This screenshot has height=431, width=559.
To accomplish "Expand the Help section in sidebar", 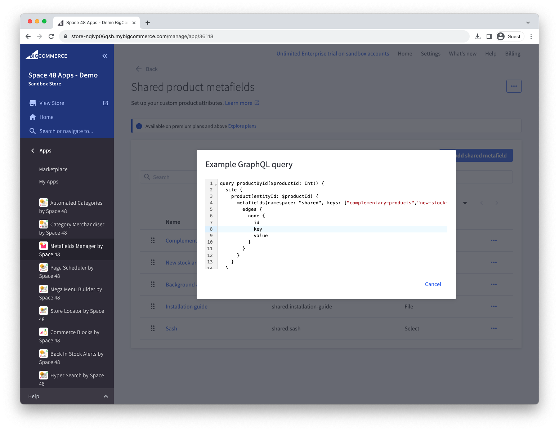I will [67, 396].
